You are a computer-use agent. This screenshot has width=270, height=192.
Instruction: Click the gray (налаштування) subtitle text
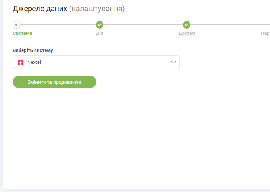(97, 9)
